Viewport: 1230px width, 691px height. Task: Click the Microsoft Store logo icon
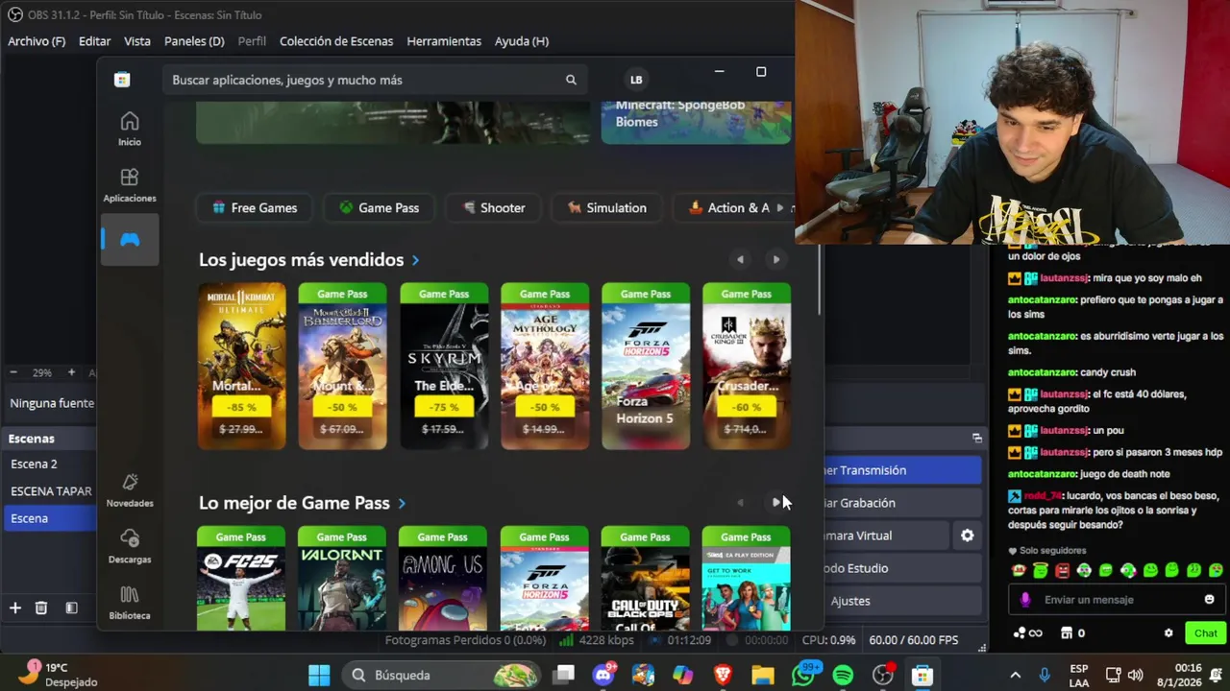point(122,80)
